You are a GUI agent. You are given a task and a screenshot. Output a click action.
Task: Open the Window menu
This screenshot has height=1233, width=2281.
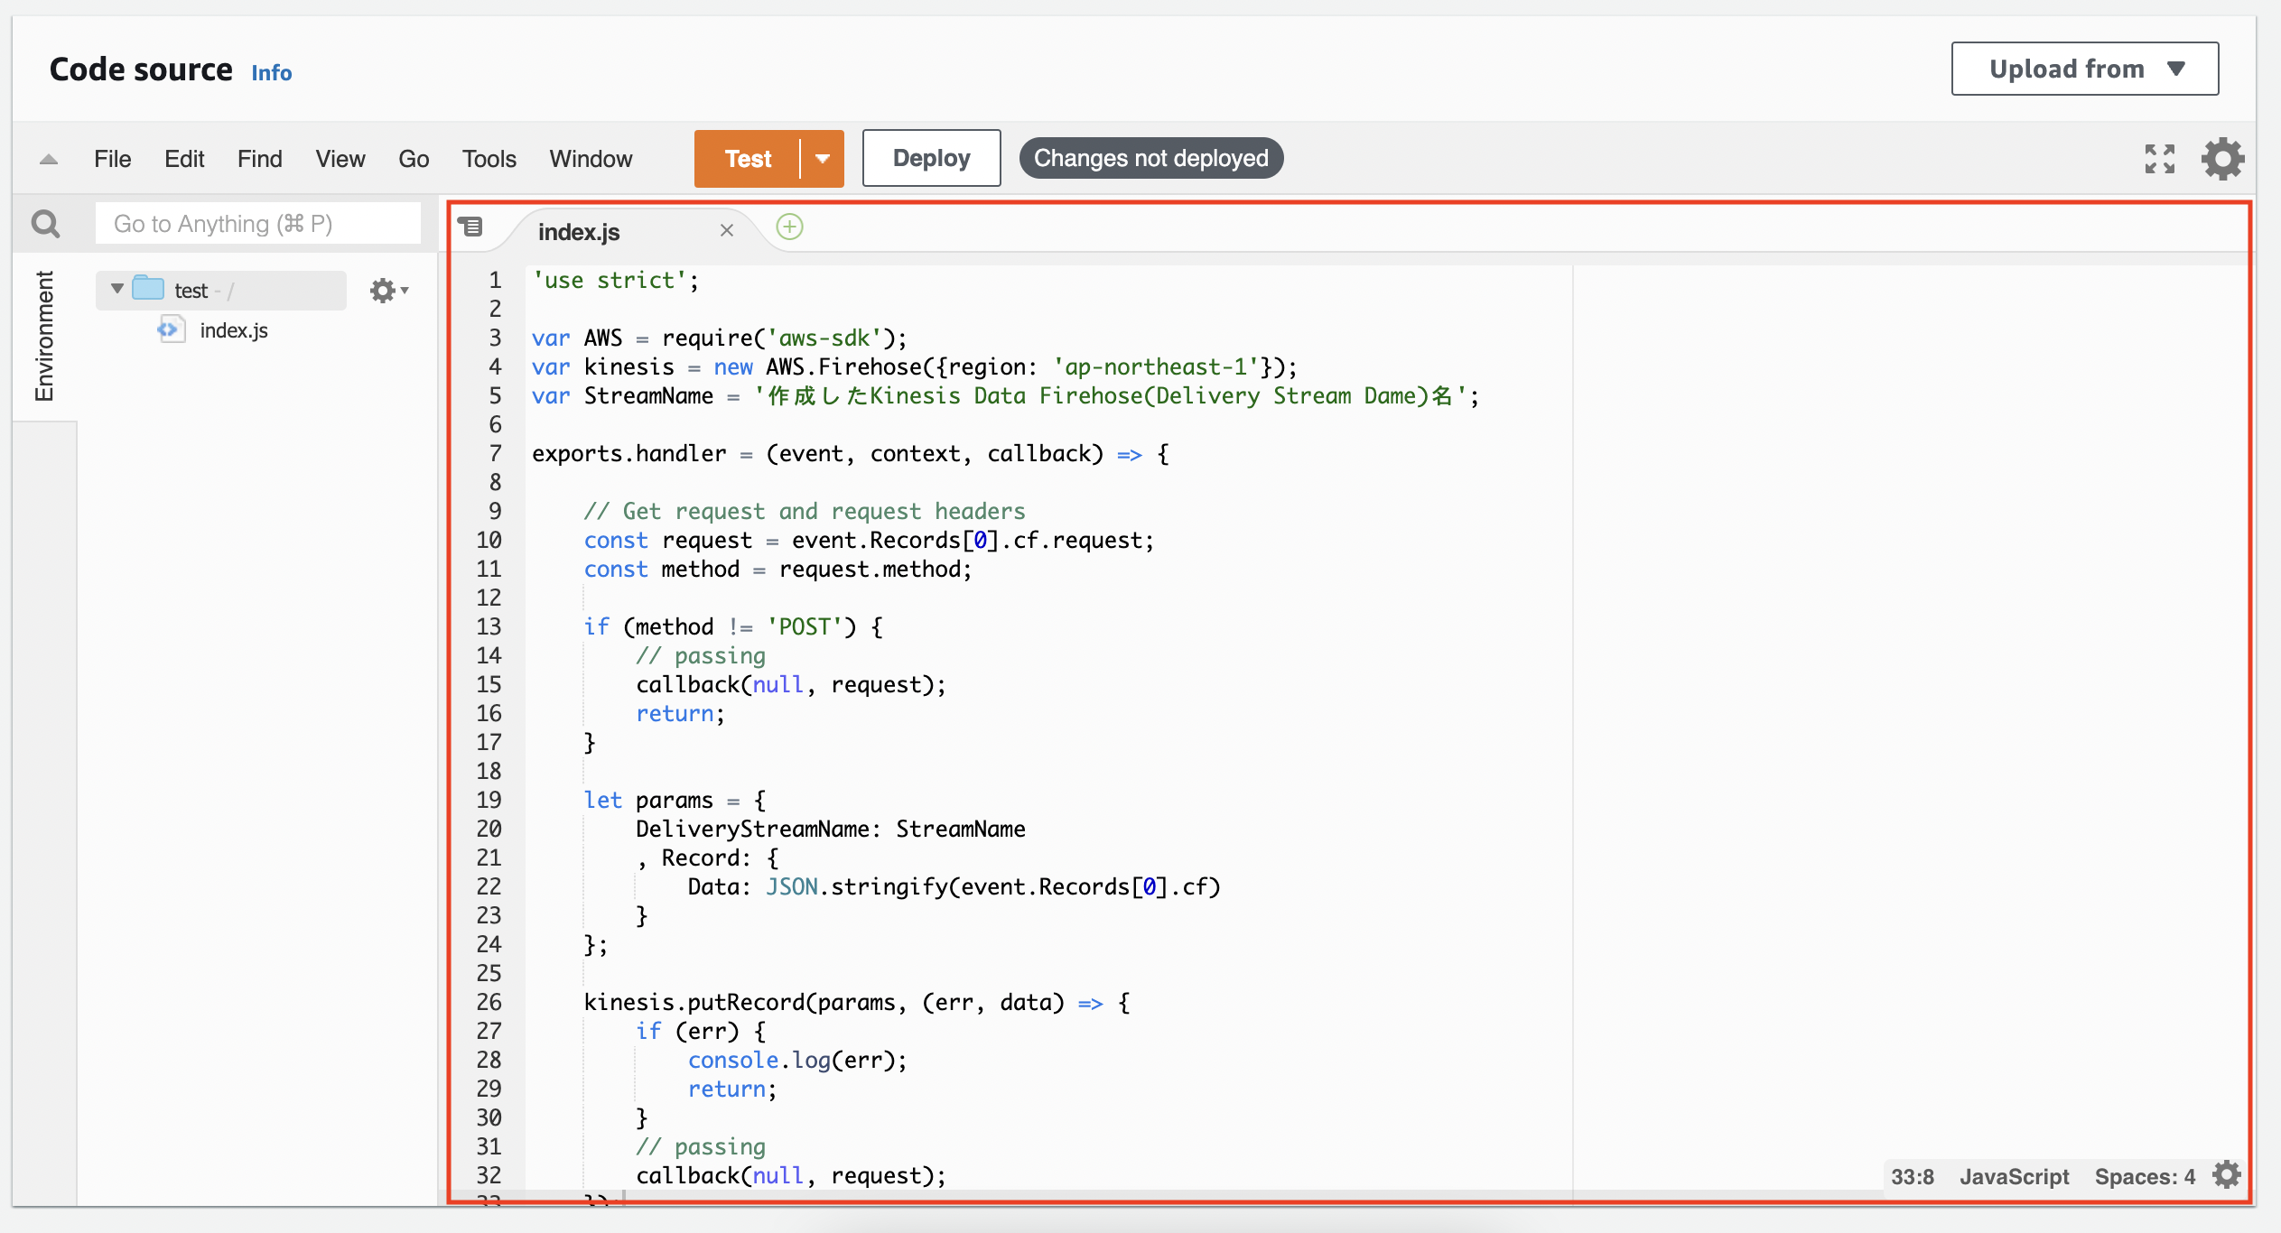591,159
